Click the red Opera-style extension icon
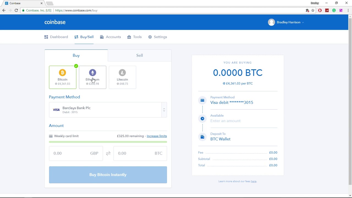The height and width of the screenshot is (198, 352). click(320, 10)
